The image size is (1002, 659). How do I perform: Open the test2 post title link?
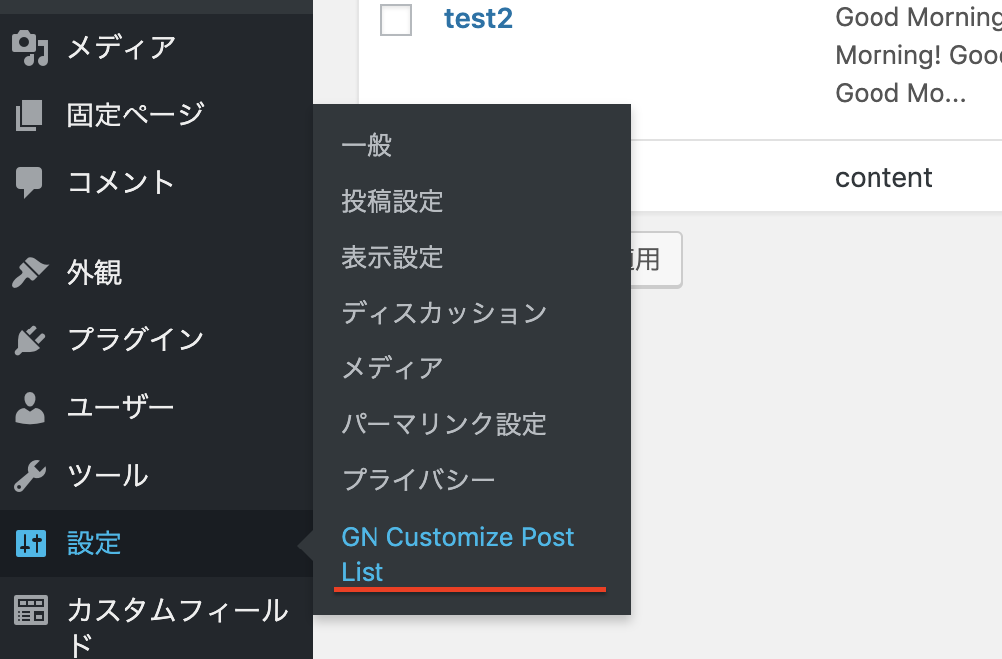478,19
